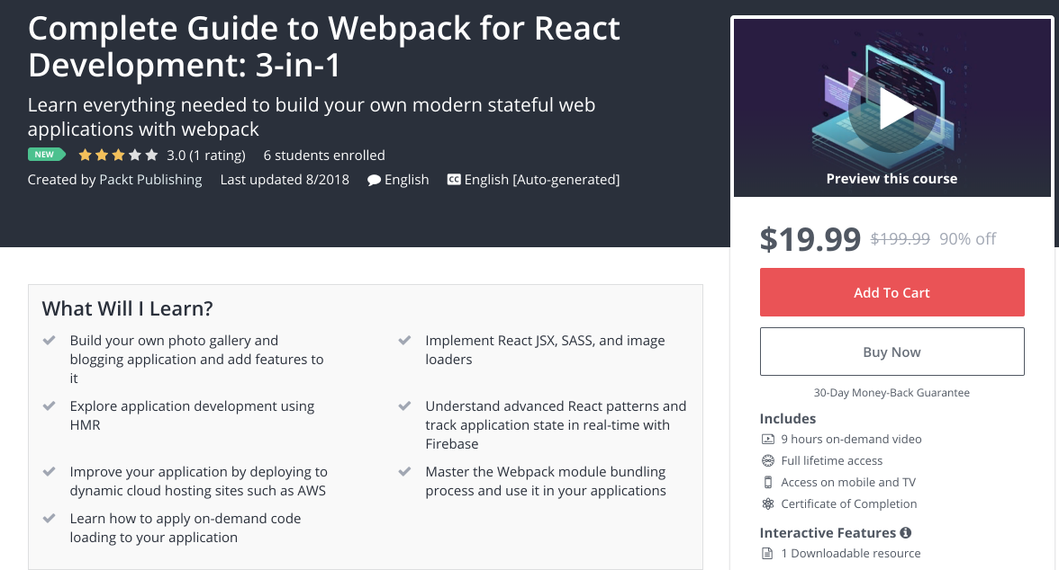Image resolution: width=1059 pixels, height=570 pixels.
Task: Click the green NEW badge
Action: tap(46, 155)
